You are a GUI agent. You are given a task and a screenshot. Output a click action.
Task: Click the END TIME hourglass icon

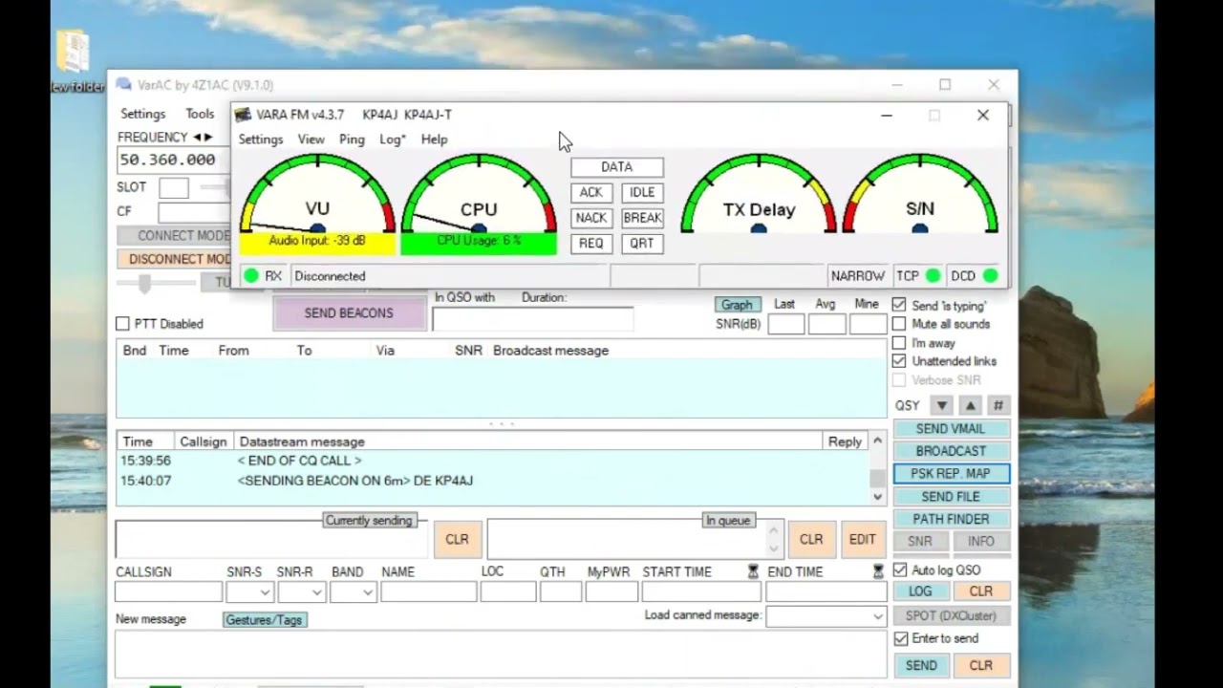[878, 571]
